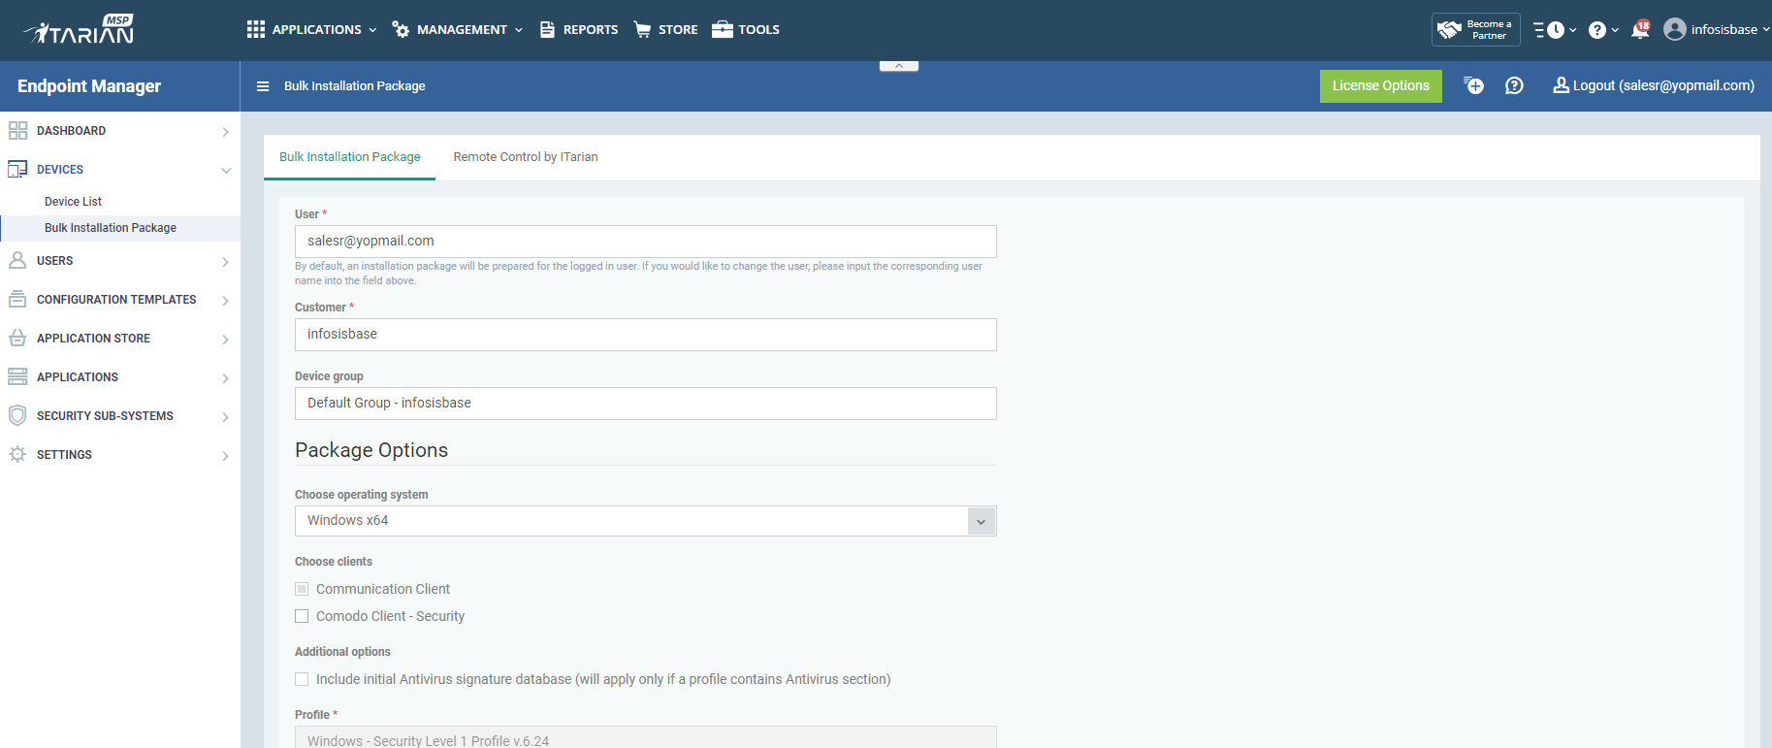
Task: Click the Users person icon
Action: point(17,260)
